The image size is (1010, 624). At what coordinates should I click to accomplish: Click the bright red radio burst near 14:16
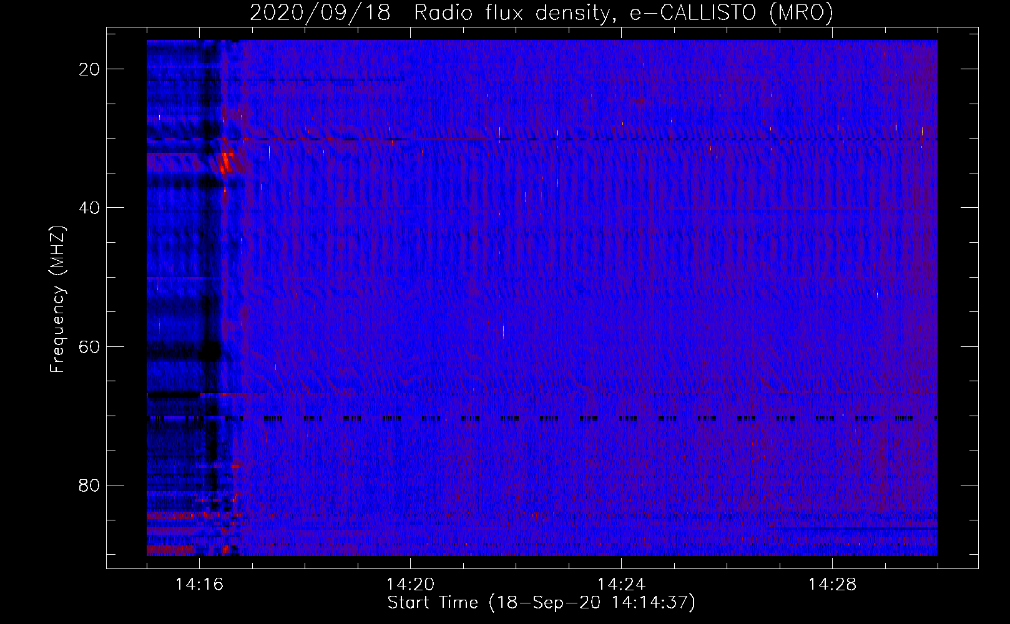[x=225, y=163]
